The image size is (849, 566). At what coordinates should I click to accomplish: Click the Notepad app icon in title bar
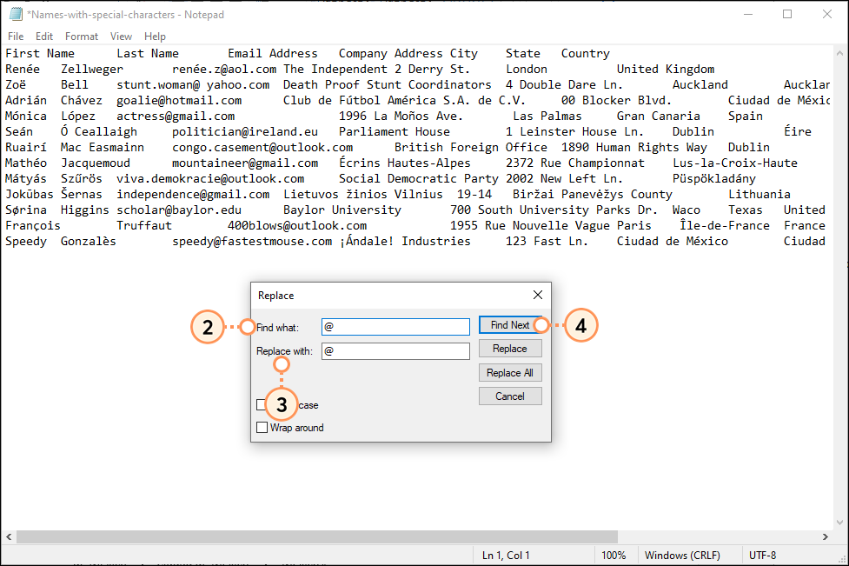point(17,15)
